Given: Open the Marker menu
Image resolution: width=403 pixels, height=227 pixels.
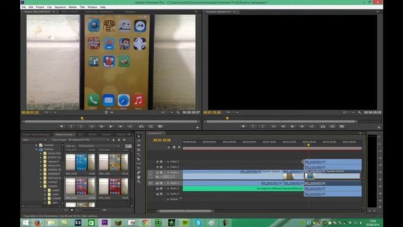Looking at the screenshot, I should tap(72, 7).
